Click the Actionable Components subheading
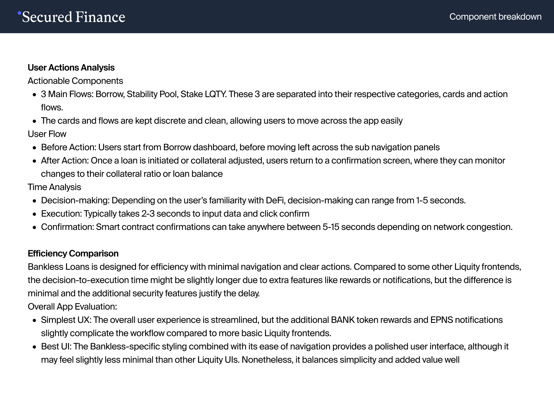This screenshot has width=554, height=415. [x=75, y=81]
